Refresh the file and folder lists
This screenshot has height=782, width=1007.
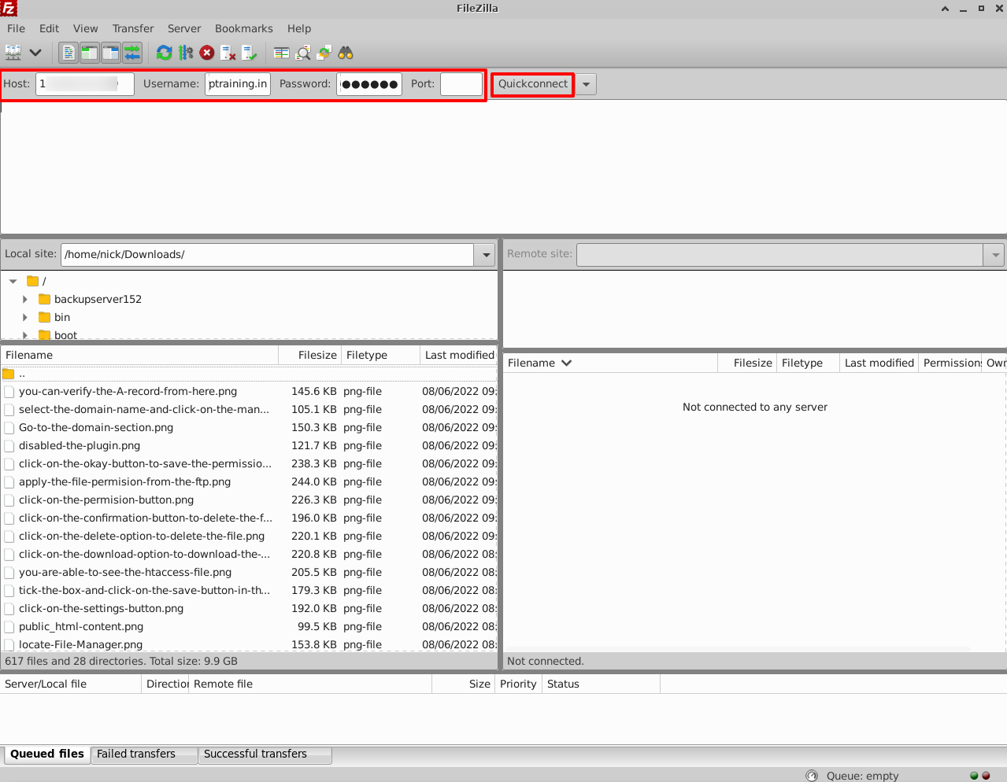(164, 53)
